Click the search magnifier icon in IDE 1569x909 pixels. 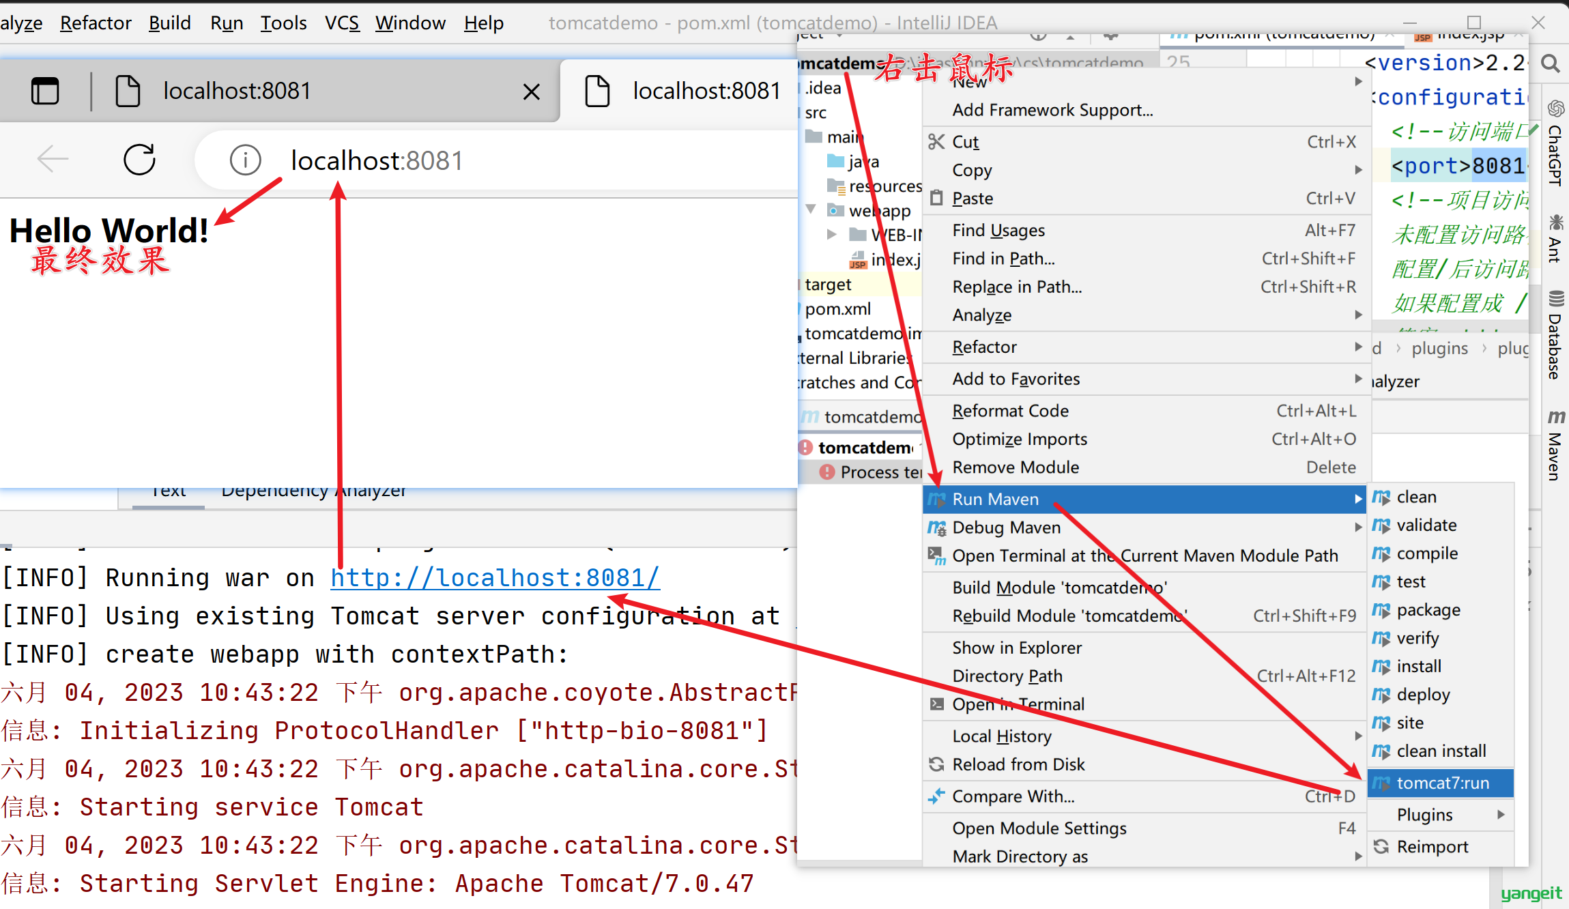coord(1551,63)
